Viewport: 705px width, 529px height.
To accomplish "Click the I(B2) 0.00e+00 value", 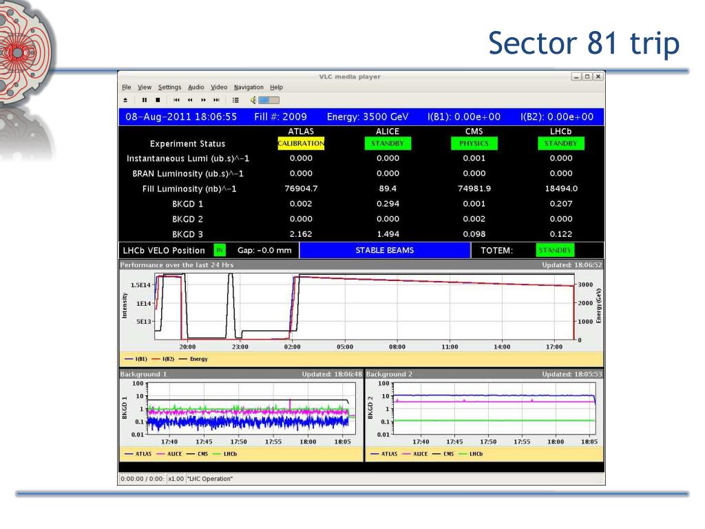I will pos(557,117).
